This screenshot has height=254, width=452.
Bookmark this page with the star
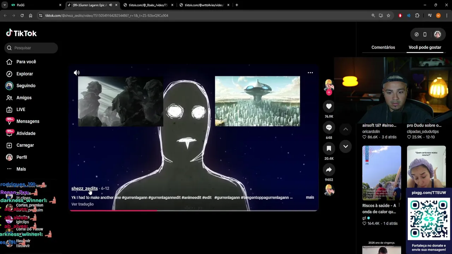click(388, 16)
